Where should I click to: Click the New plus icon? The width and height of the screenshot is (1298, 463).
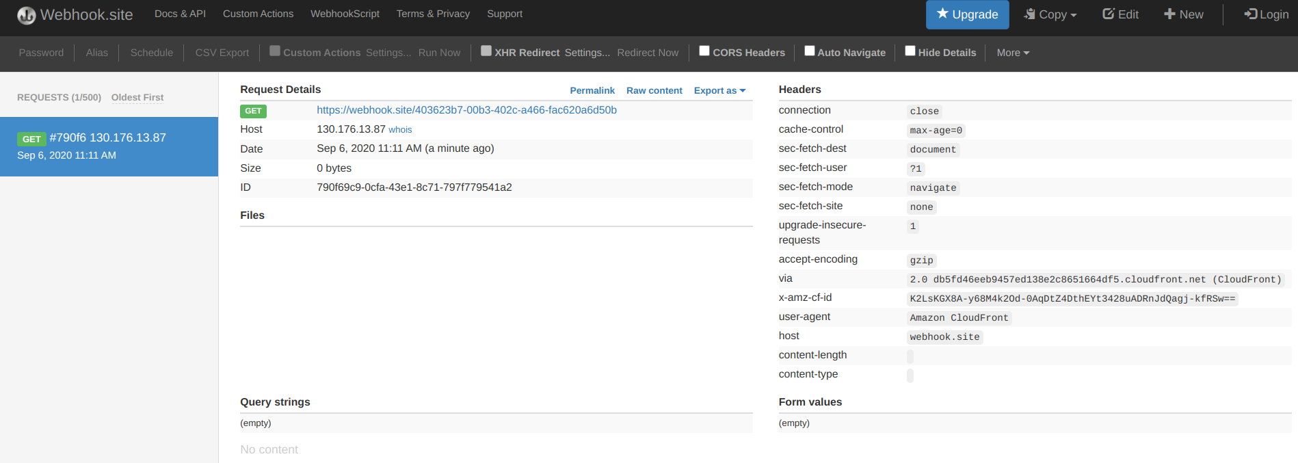point(1169,14)
